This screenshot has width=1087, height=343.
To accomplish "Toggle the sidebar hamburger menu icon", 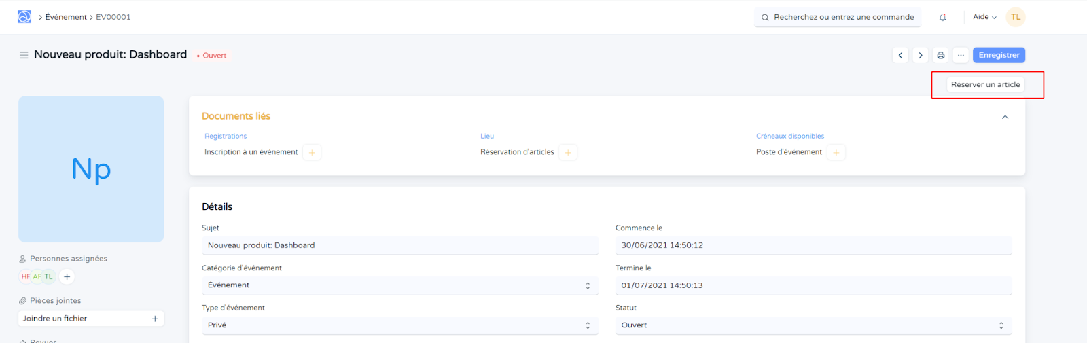I will coord(24,55).
